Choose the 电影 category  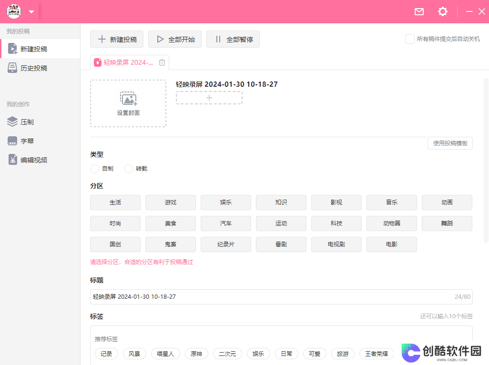392,244
